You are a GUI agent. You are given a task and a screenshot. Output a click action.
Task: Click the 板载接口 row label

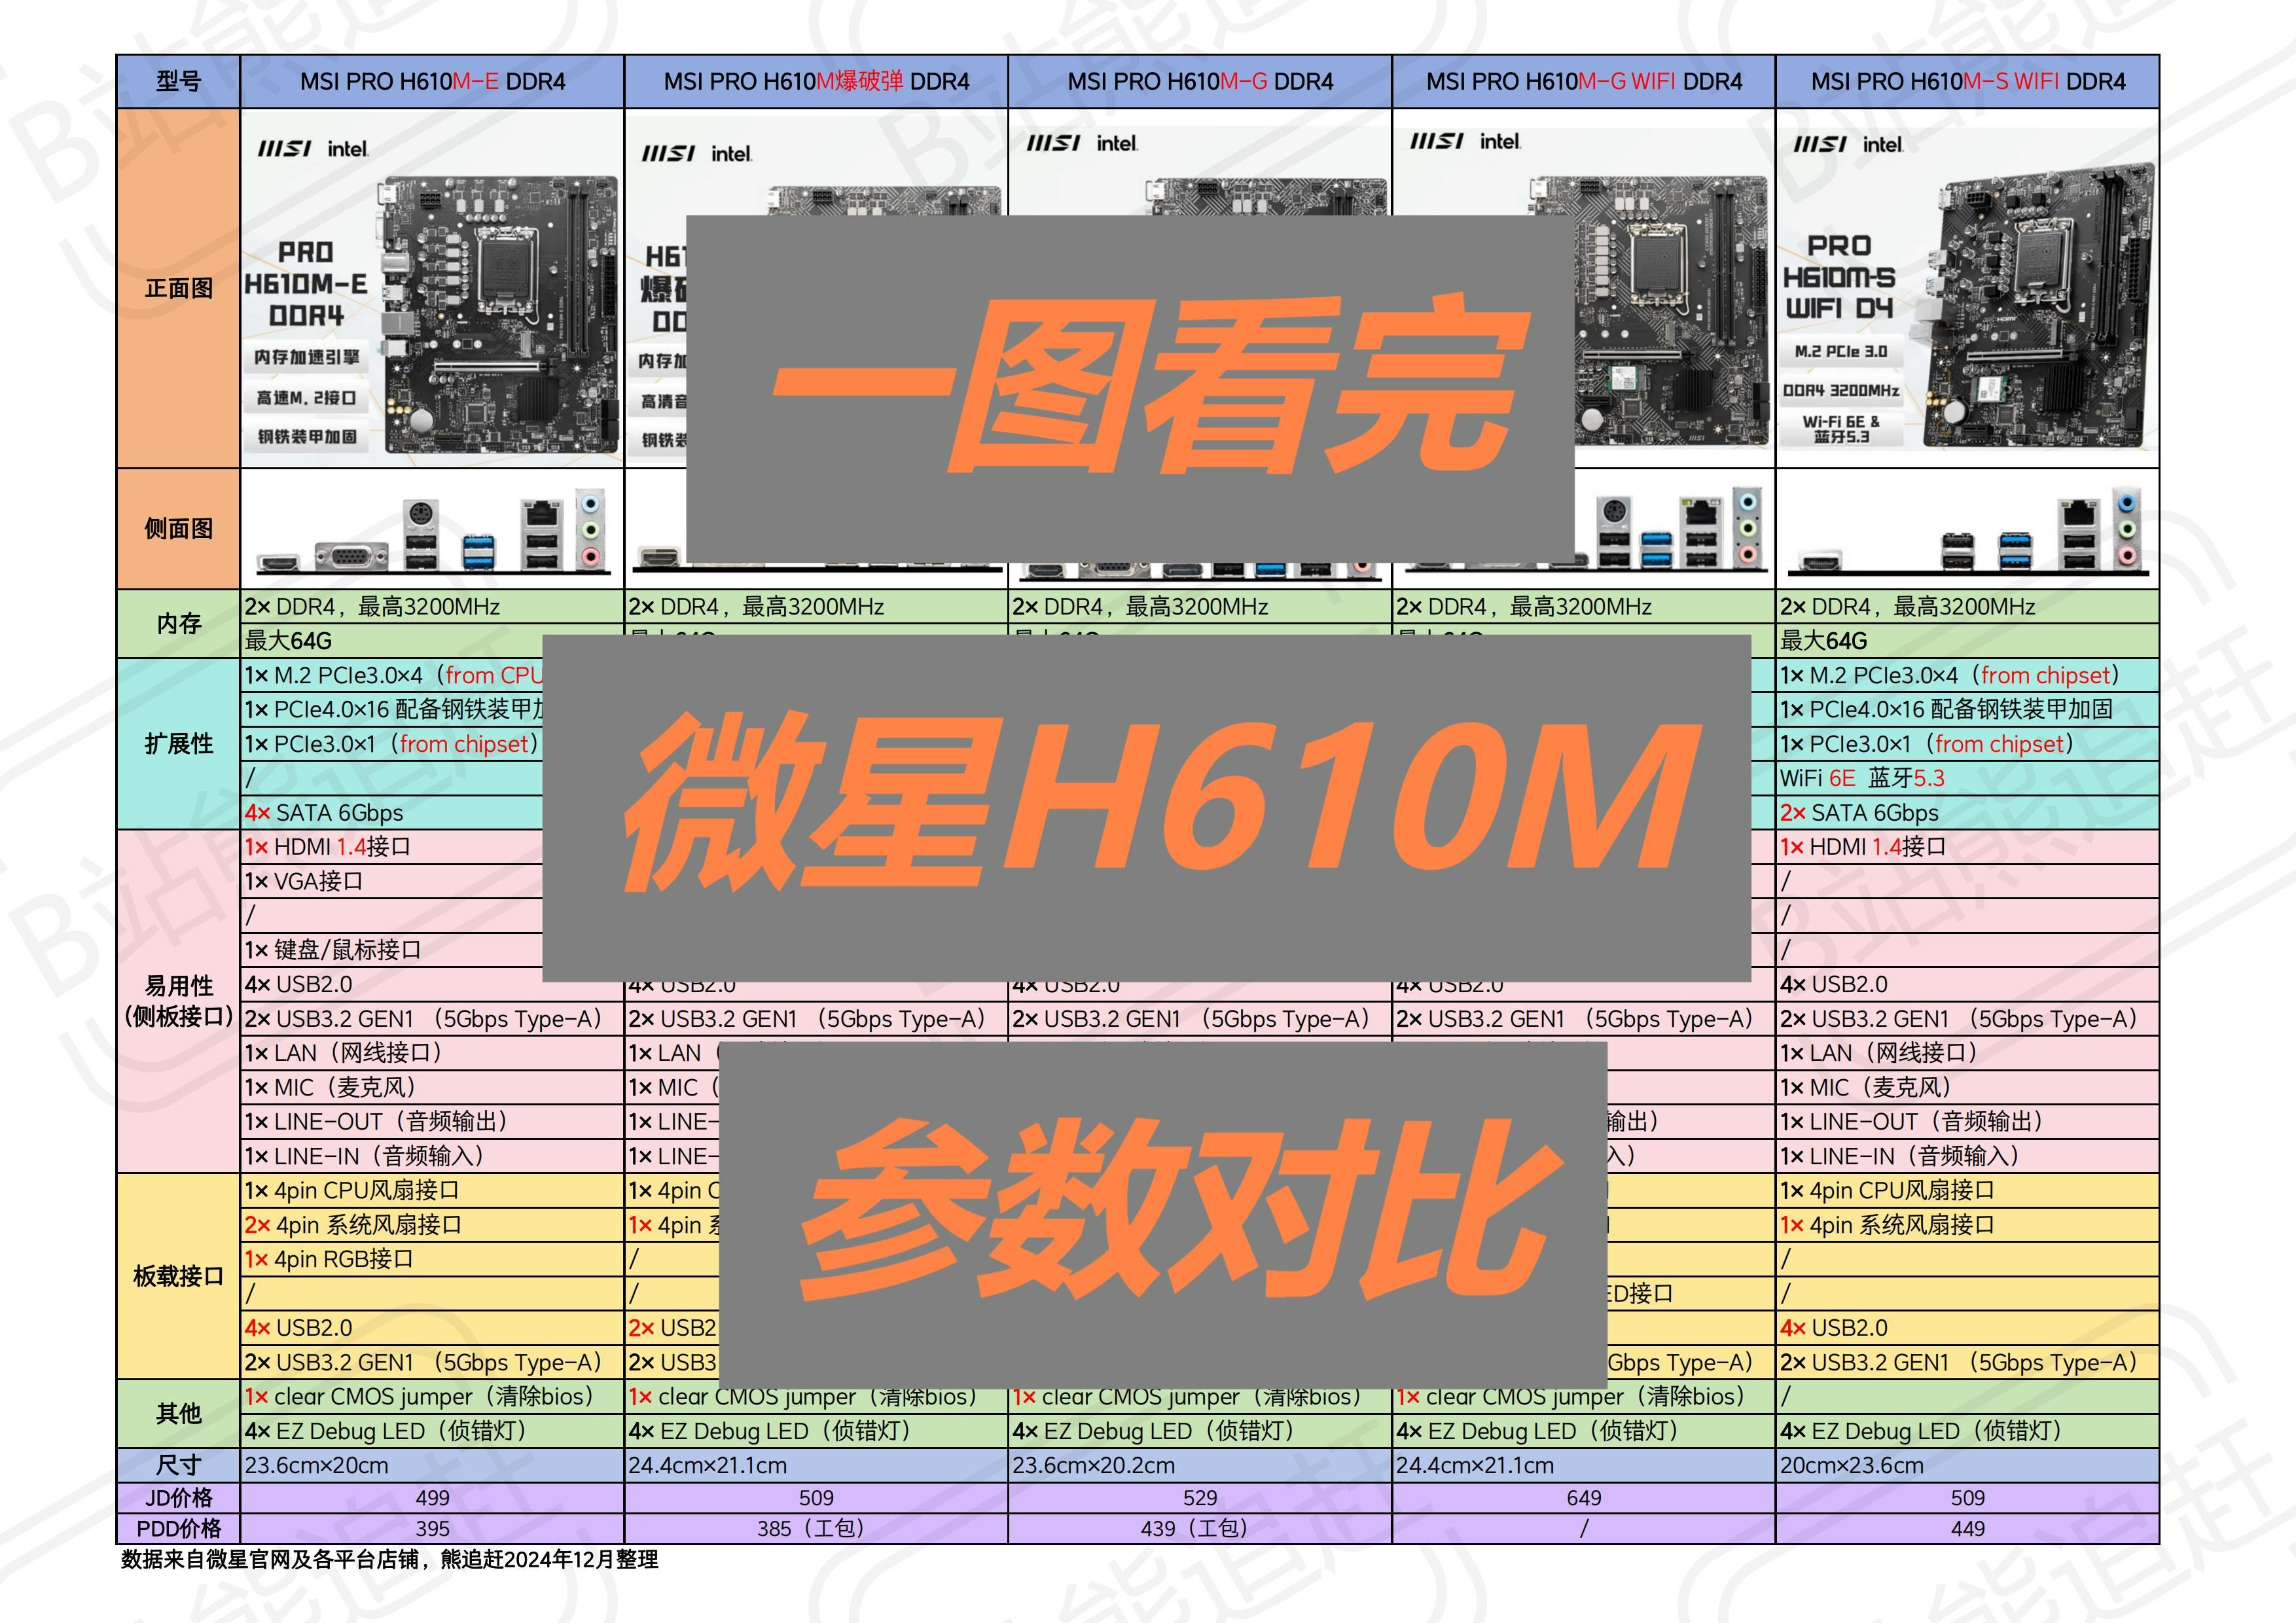point(178,1276)
